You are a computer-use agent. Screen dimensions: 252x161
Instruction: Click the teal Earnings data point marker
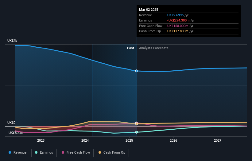137,132
